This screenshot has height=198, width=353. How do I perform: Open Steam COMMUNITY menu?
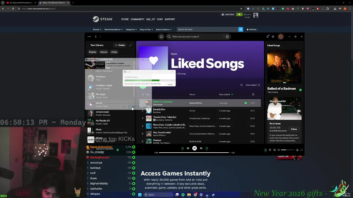pyautogui.click(x=137, y=19)
